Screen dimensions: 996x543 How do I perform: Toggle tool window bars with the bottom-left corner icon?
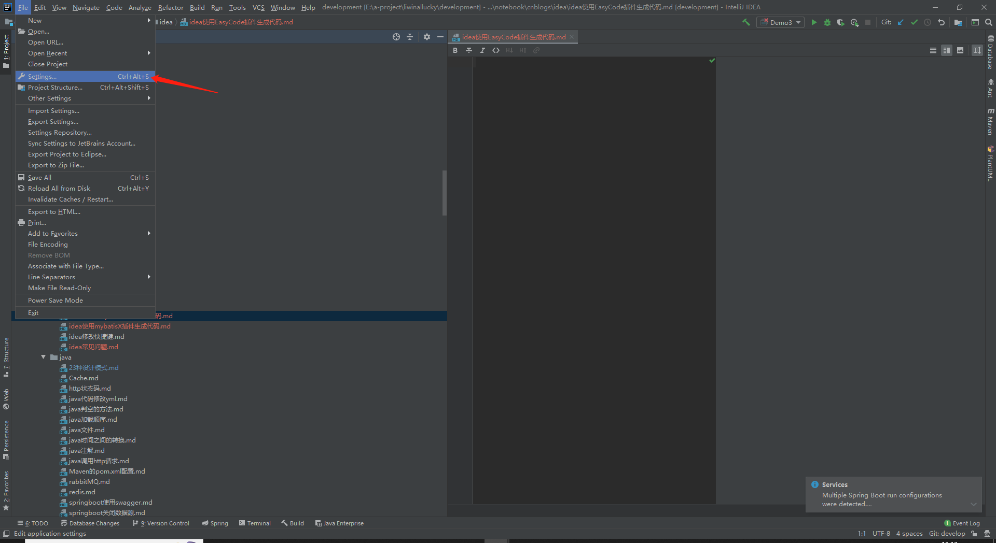[6, 534]
